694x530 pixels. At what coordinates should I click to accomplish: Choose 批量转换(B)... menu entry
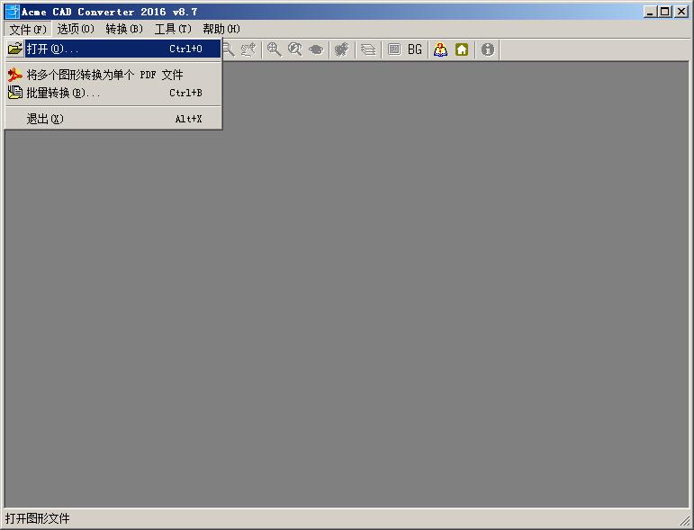pos(113,93)
